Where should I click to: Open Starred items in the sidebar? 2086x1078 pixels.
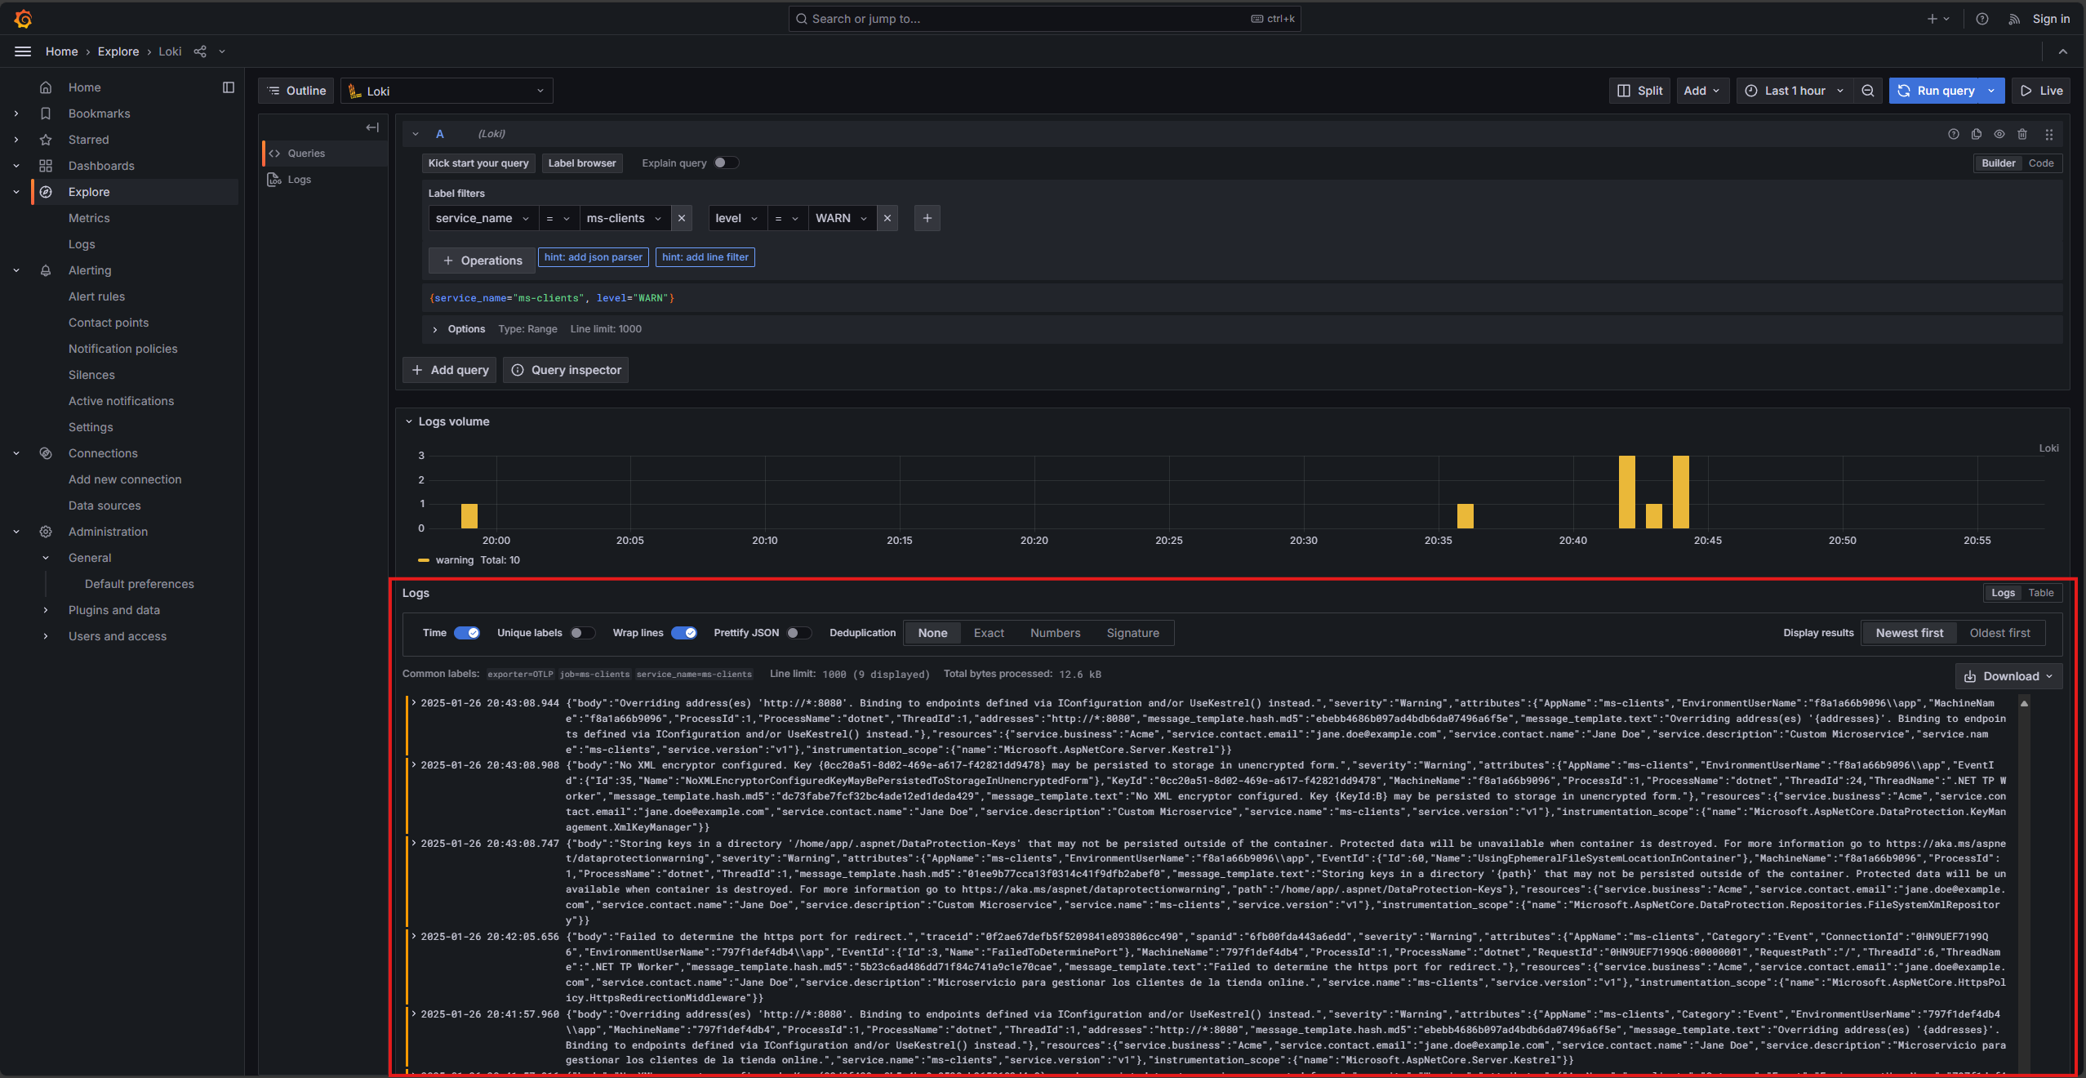88,140
